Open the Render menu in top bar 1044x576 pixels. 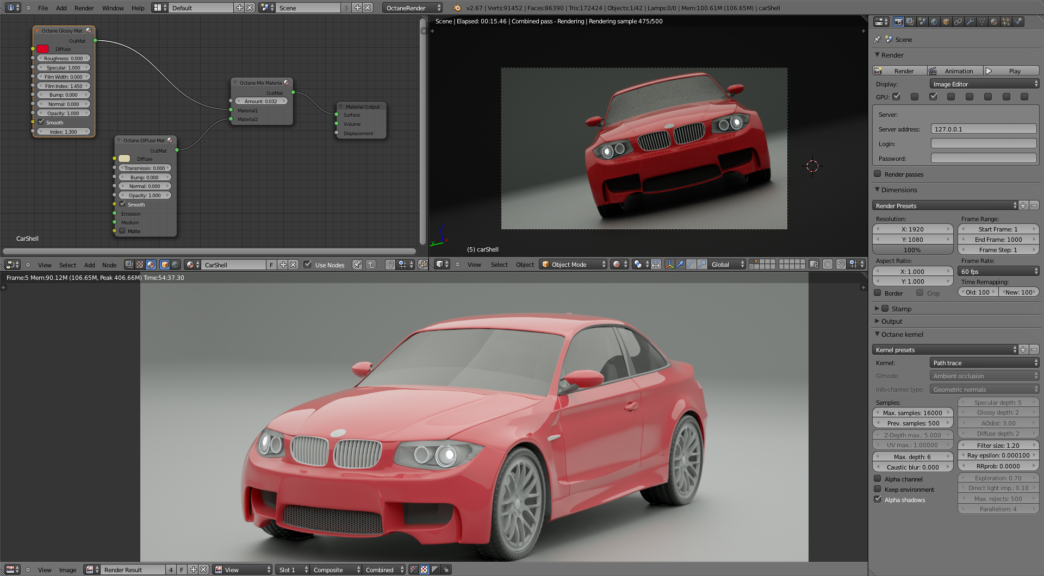pos(84,8)
